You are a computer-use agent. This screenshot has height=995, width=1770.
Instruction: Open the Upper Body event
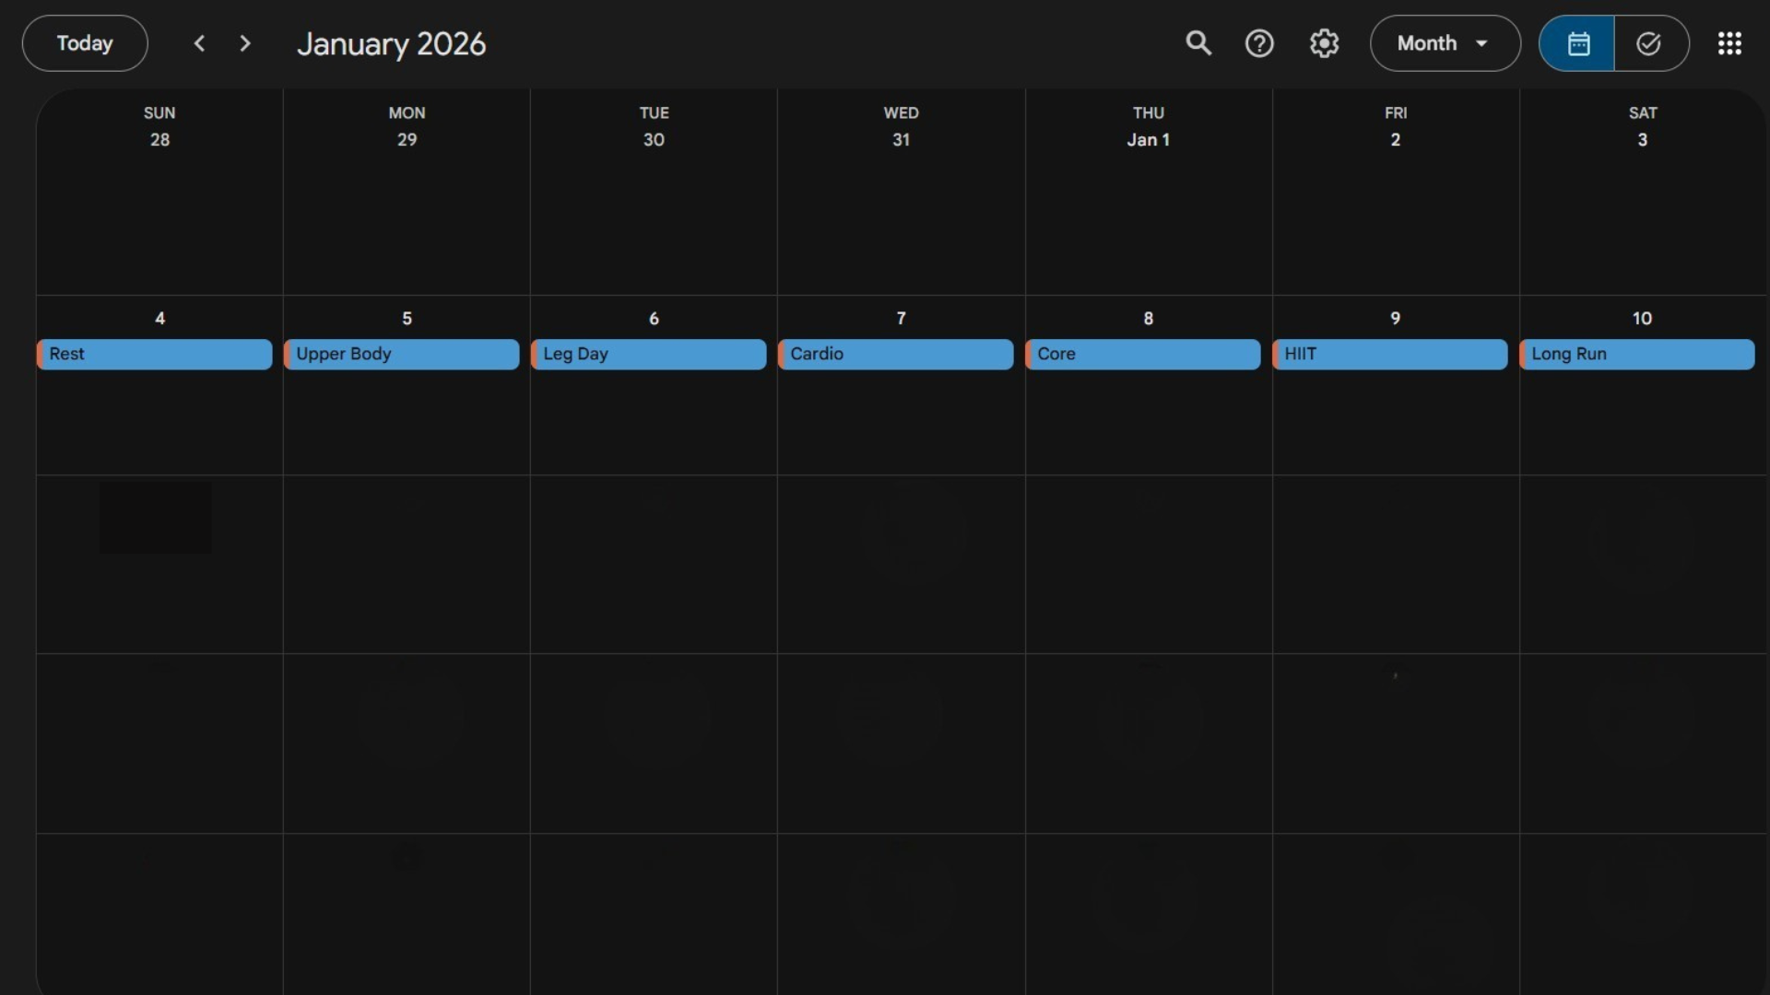click(x=402, y=355)
